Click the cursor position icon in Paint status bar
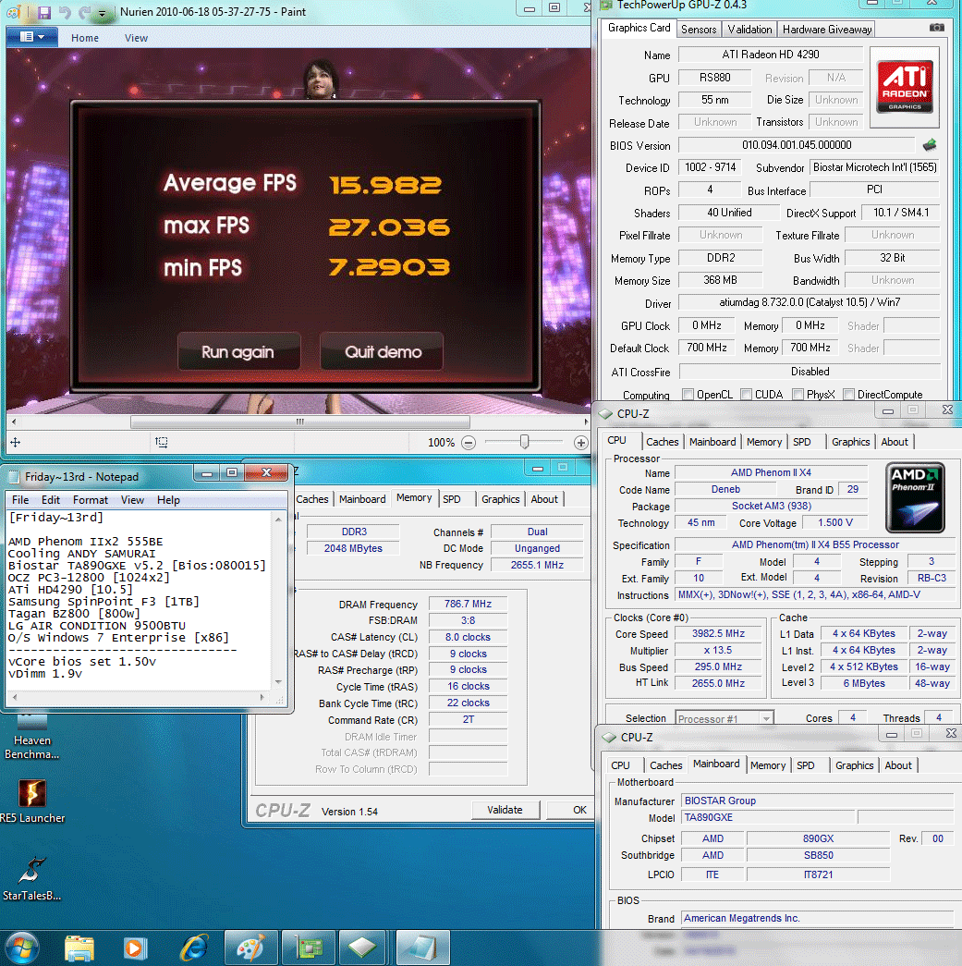The height and width of the screenshot is (966, 962). pos(16,442)
